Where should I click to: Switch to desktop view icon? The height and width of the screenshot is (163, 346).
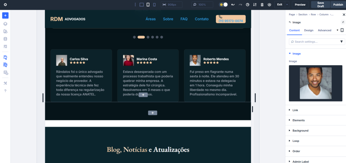pyautogui.click(x=142, y=5)
